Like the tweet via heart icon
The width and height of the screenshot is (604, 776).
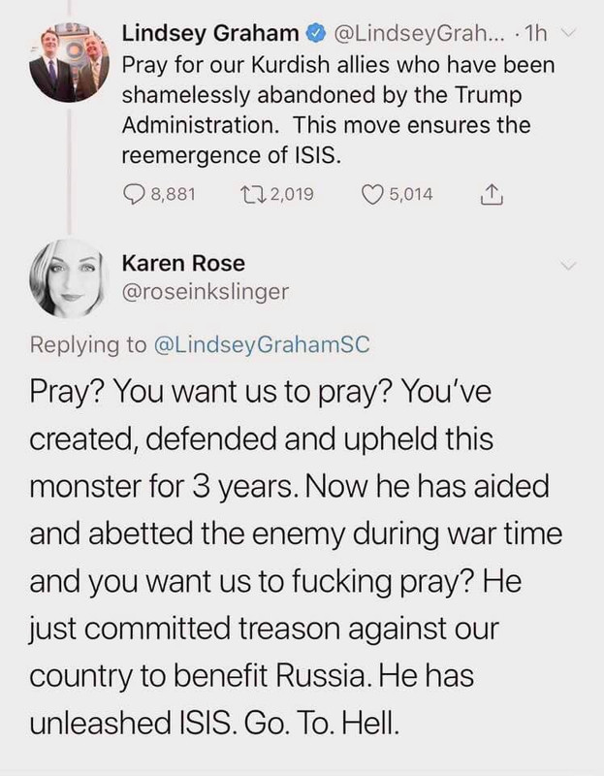(372, 194)
